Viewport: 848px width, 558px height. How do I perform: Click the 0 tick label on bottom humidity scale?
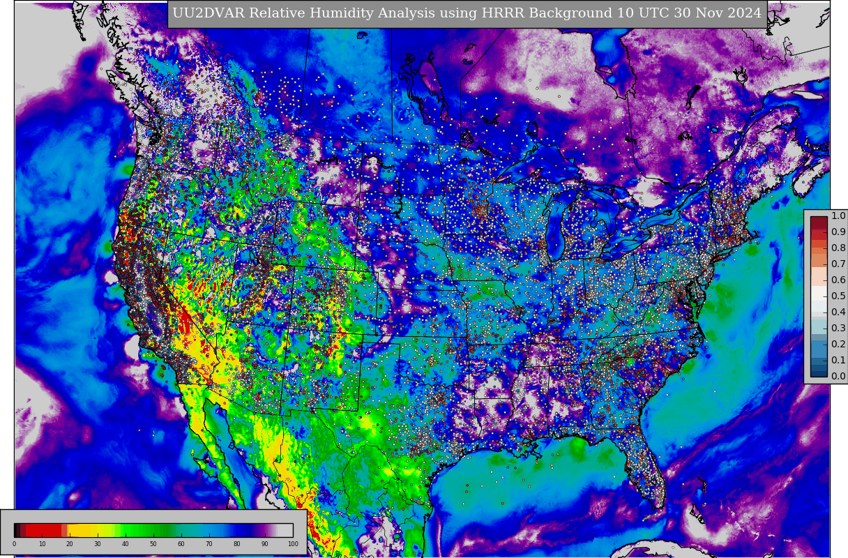click(x=14, y=544)
